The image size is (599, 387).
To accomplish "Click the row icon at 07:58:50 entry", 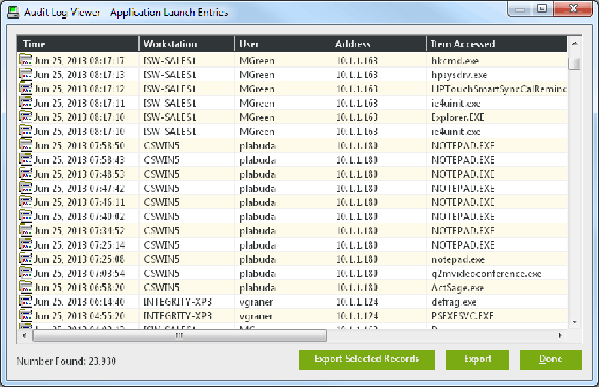I will (26, 146).
